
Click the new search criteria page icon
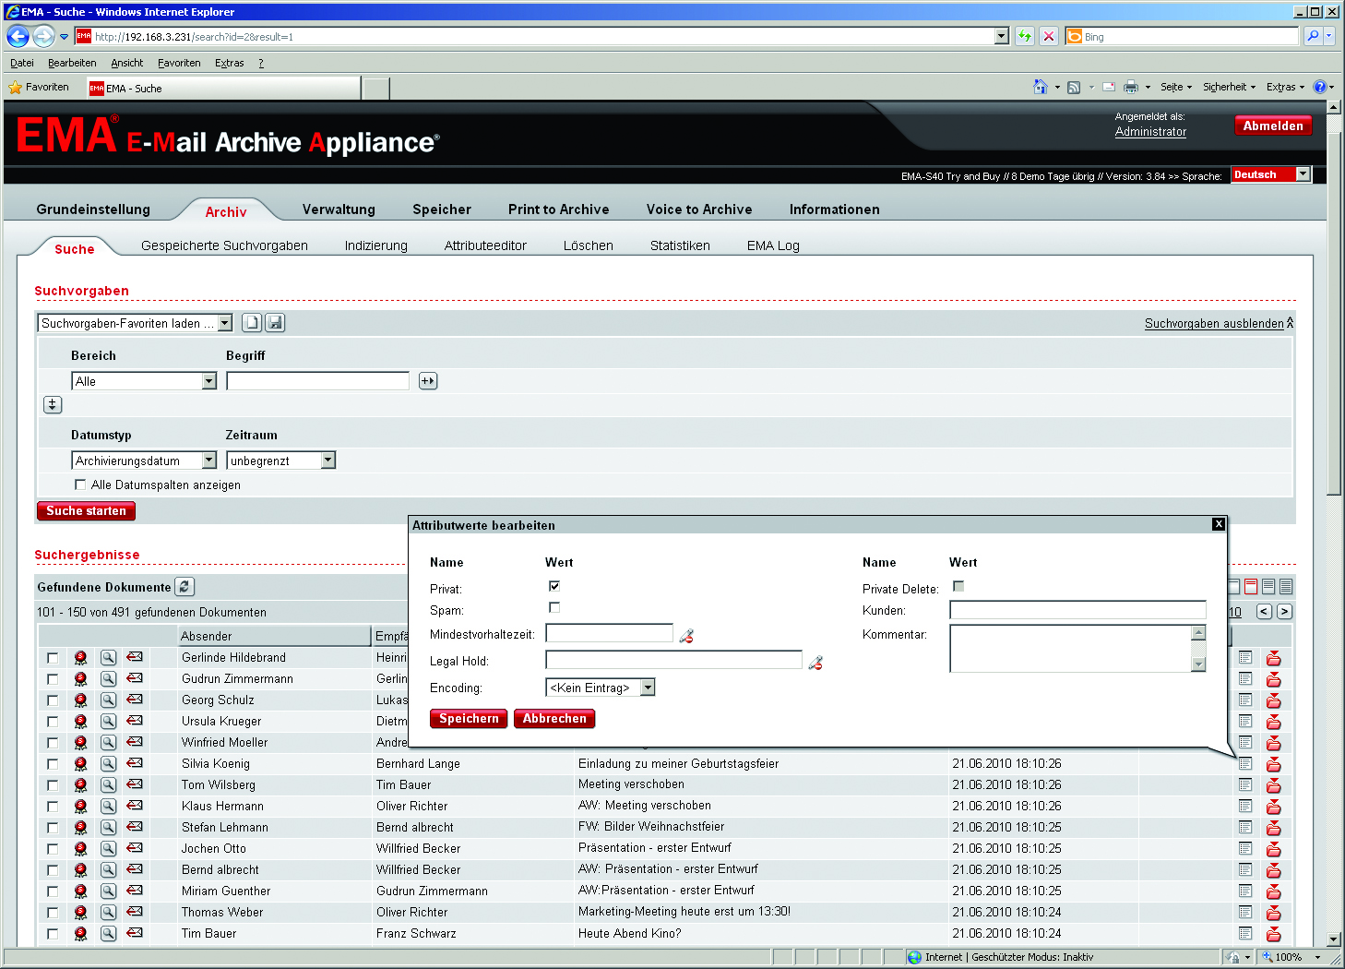coord(252,323)
